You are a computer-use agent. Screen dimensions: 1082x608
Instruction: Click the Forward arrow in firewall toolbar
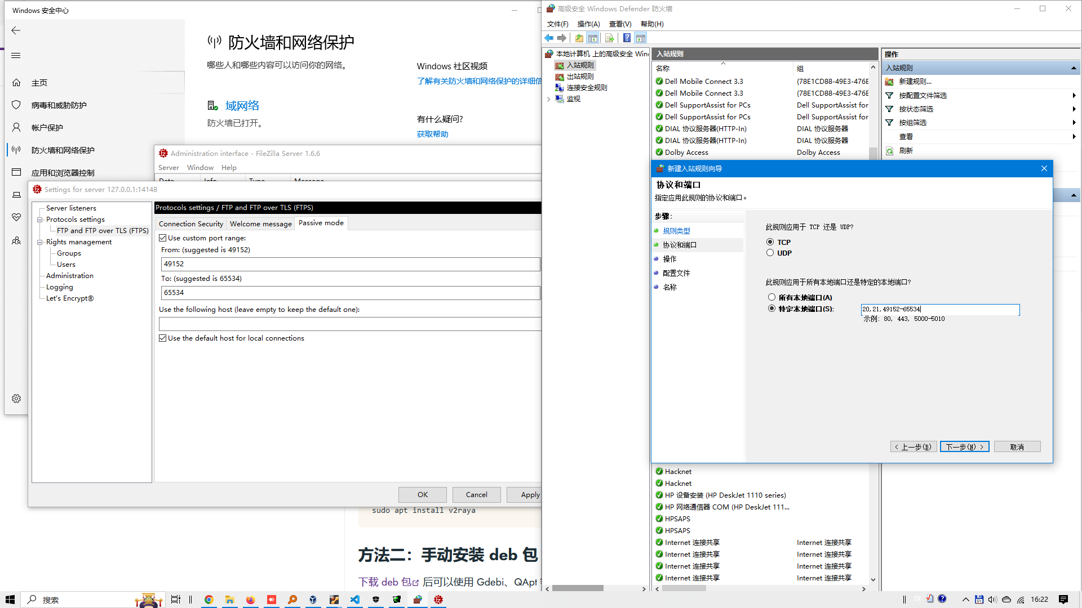coord(562,38)
